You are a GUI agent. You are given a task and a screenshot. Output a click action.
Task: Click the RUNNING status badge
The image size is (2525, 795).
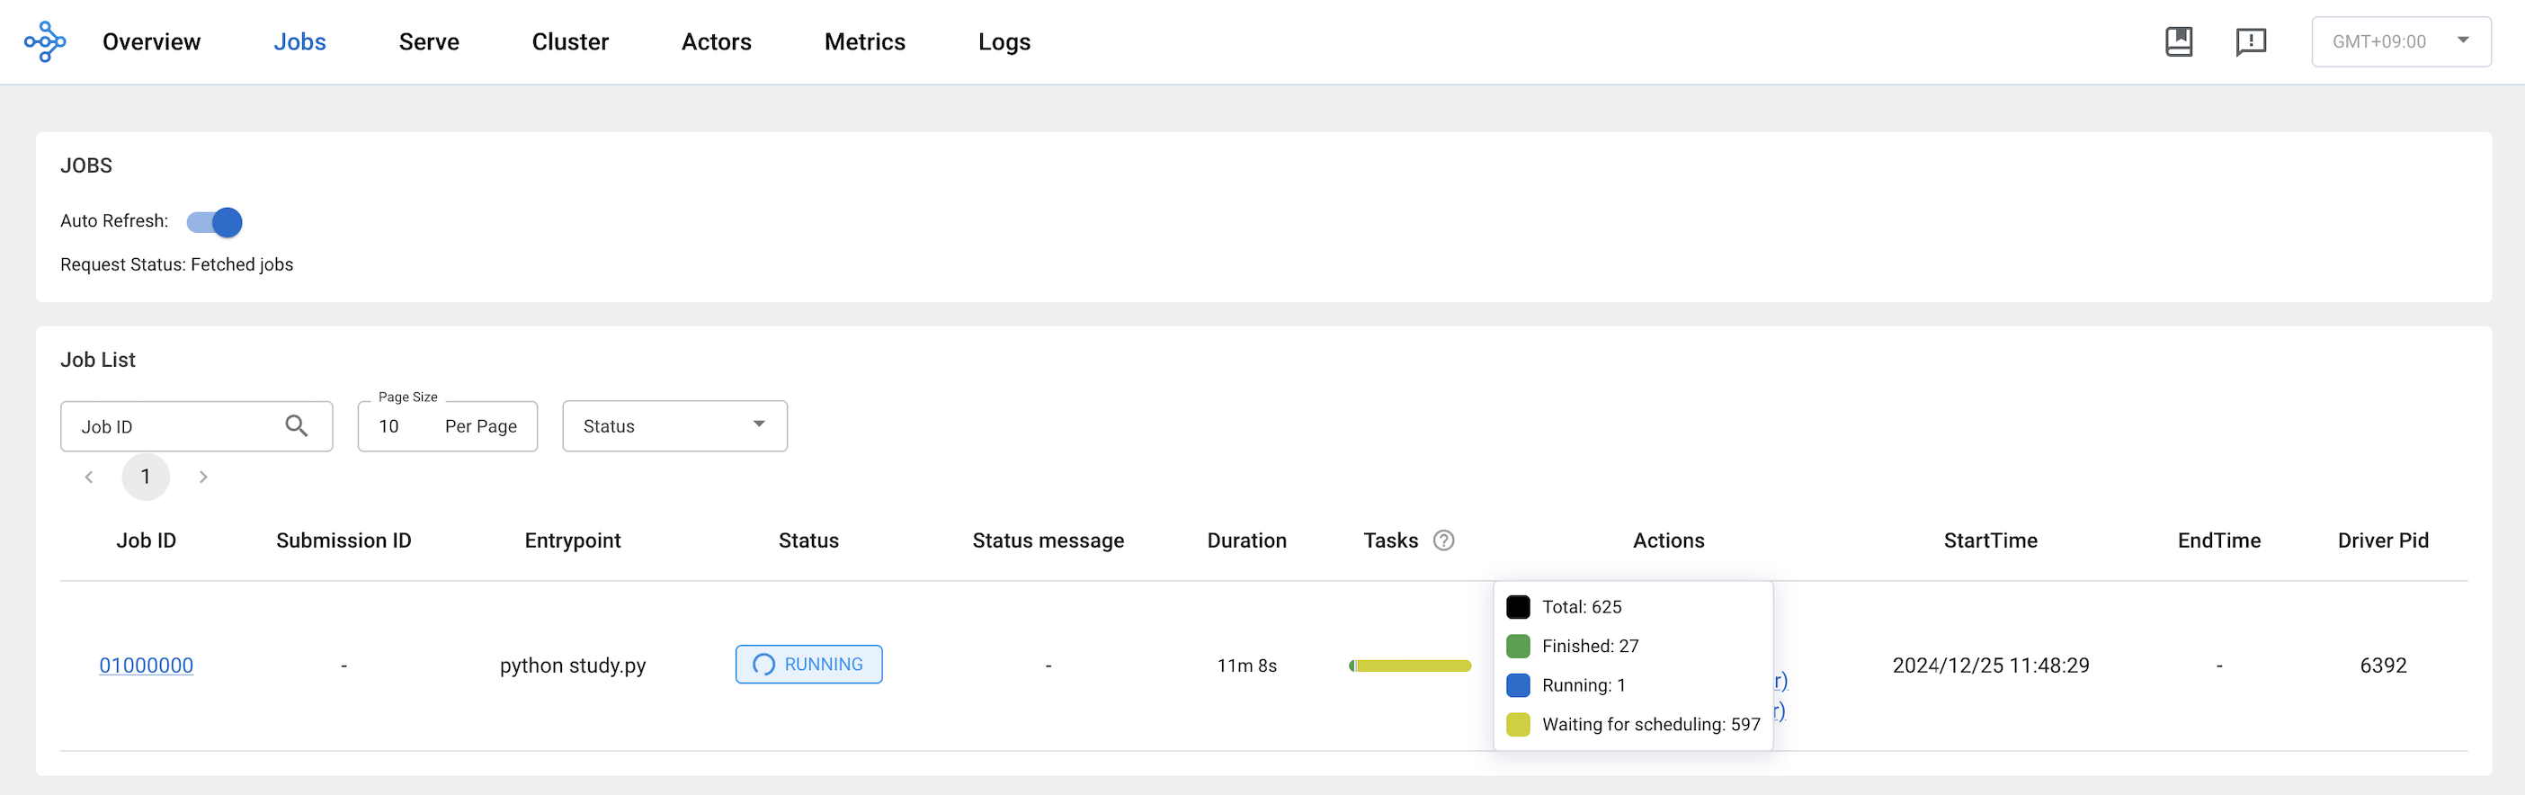tap(808, 664)
